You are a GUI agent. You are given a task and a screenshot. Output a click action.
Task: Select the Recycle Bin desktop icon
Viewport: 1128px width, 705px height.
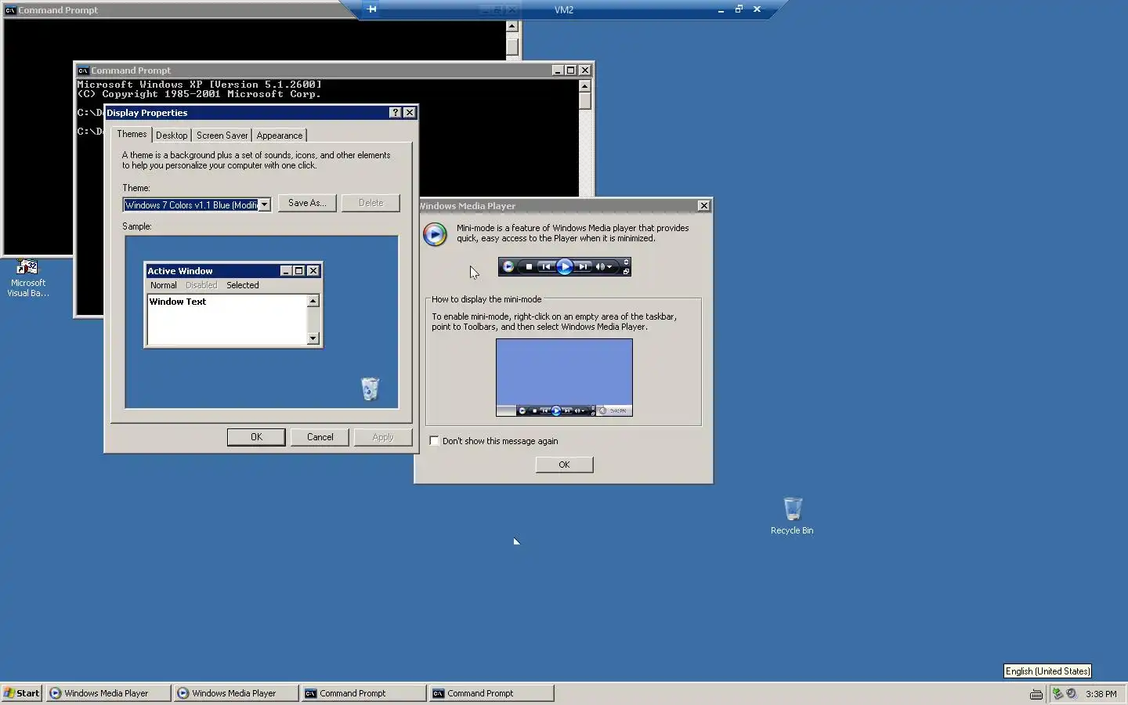pyautogui.click(x=792, y=516)
